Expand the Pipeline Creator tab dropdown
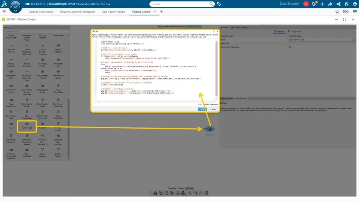The width and height of the screenshot is (359, 201). 155,12
